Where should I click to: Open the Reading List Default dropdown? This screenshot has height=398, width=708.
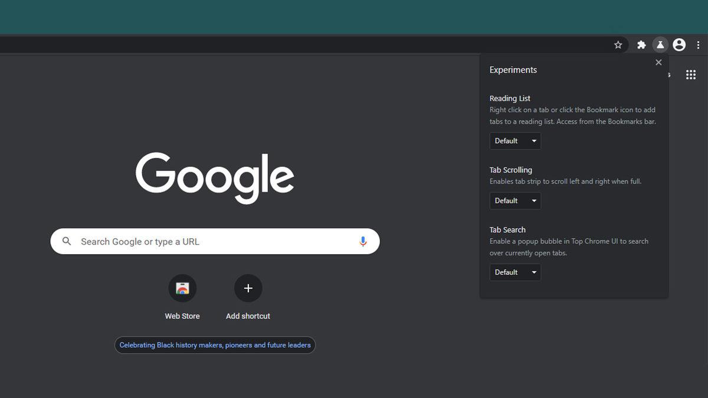coord(514,141)
